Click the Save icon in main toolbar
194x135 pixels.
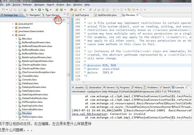pos(11,10)
